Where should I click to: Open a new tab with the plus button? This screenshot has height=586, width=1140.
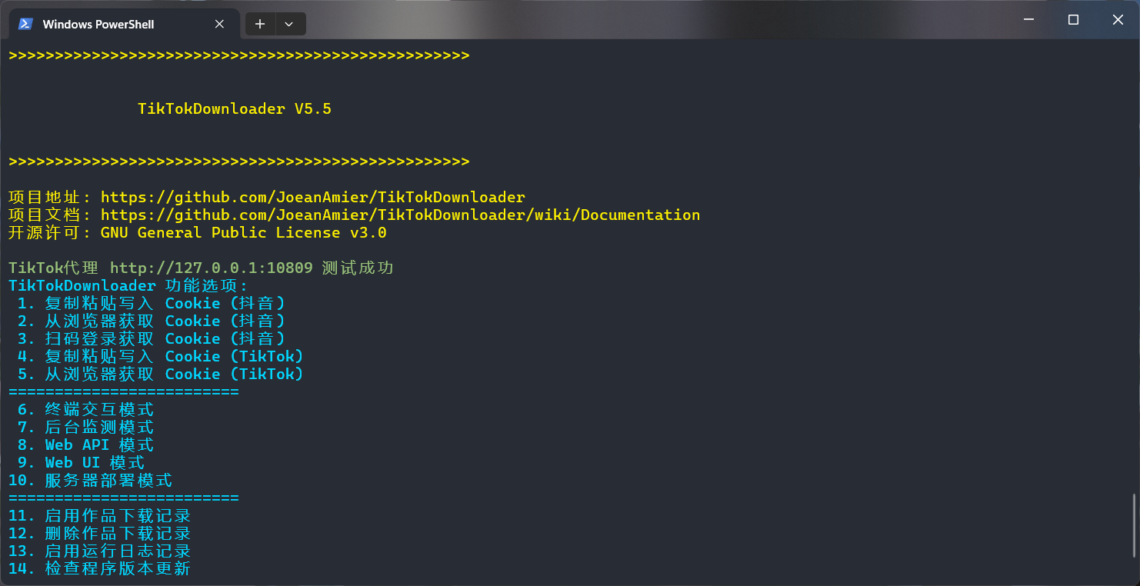pyautogui.click(x=260, y=24)
